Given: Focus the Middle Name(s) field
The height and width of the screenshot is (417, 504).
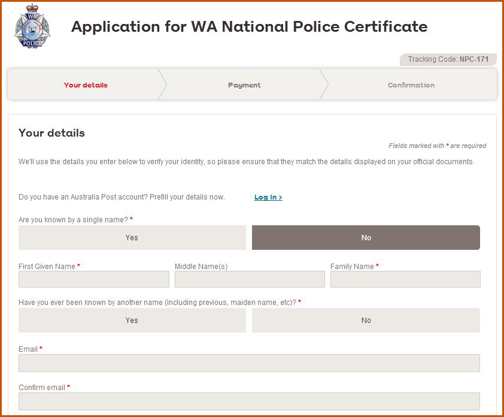Looking at the screenshot, I should point(250,279).
